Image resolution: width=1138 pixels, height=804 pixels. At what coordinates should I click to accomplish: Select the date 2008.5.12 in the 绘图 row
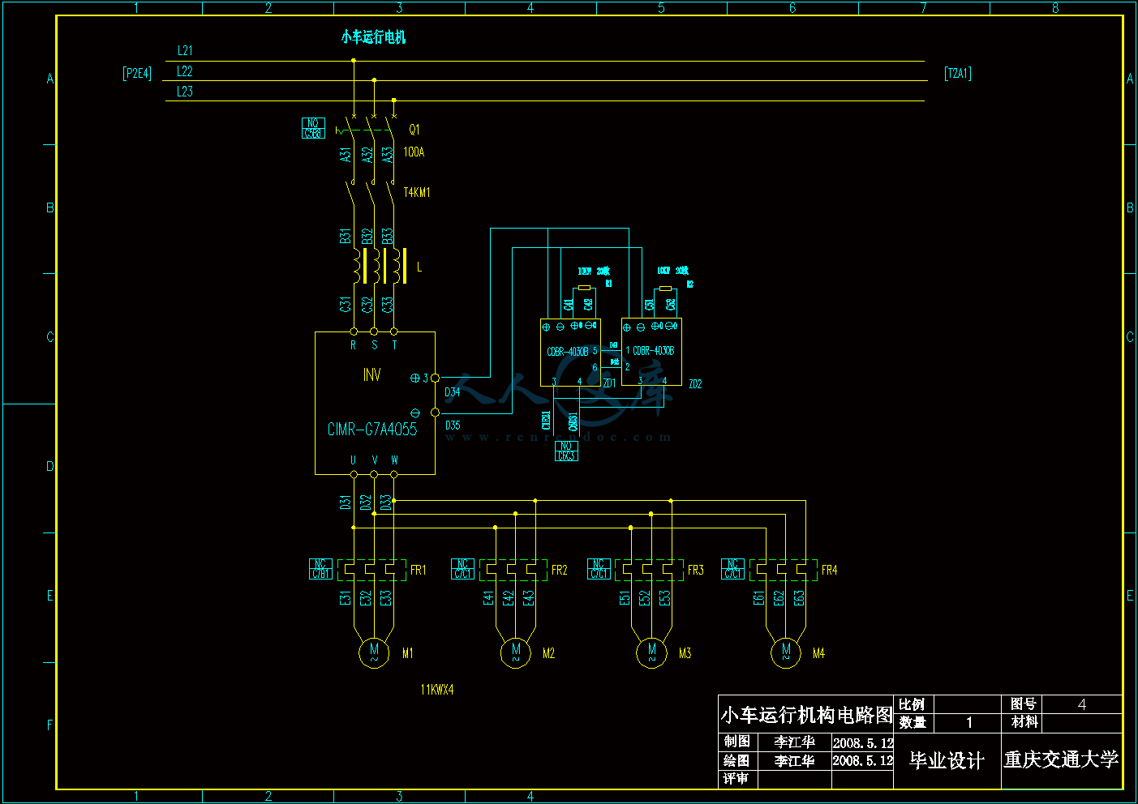coord(863,760)
